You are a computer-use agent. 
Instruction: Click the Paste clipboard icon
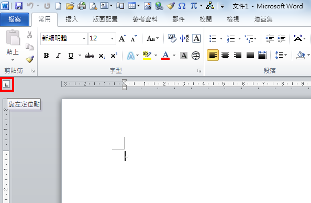click(x=13, y=38)
